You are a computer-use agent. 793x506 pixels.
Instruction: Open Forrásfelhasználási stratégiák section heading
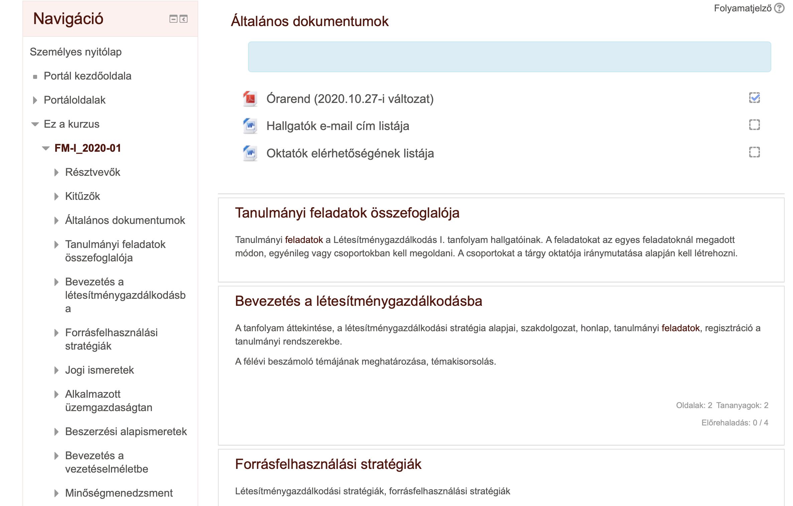(x=328, y=464)
